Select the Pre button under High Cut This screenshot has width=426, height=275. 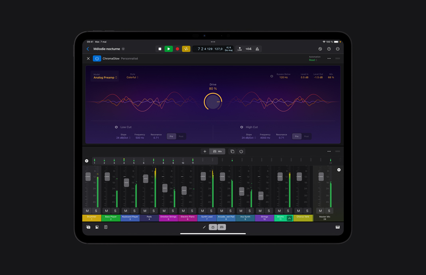click(x=296, y=136)
